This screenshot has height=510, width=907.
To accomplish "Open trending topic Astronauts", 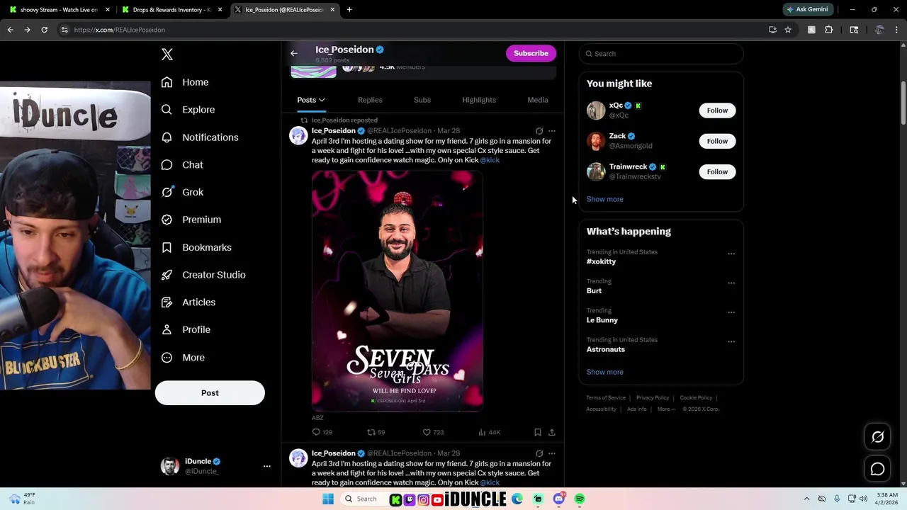I will tap(606, 349).
